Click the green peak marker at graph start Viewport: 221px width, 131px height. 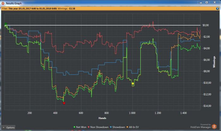(x=6, y=24)
